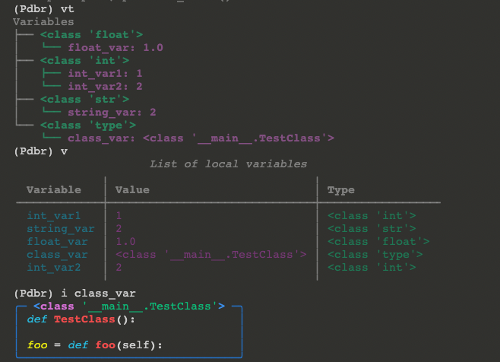Click the <class 'str'> type cell in the table

pos(372,229)
